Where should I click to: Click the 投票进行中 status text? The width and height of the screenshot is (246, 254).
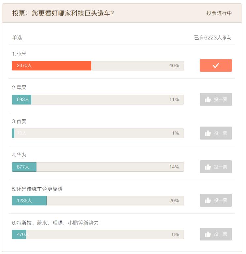(x=219, y=13)
